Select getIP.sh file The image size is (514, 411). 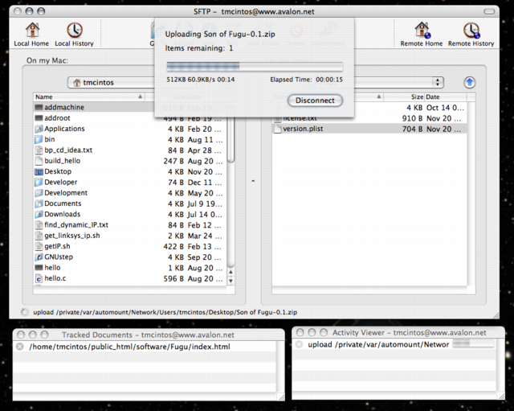click(x=130, y=246)
